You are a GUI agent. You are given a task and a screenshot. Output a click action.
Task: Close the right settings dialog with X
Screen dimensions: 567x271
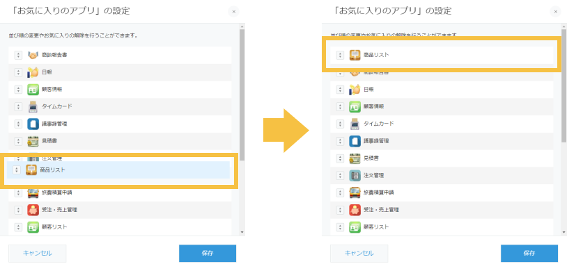coord(555,12)
